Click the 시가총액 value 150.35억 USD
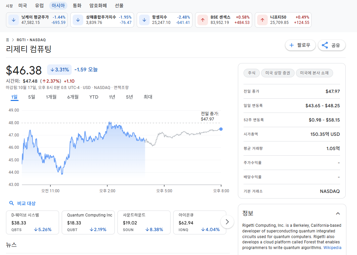357x255 pixels. [325, 134]
